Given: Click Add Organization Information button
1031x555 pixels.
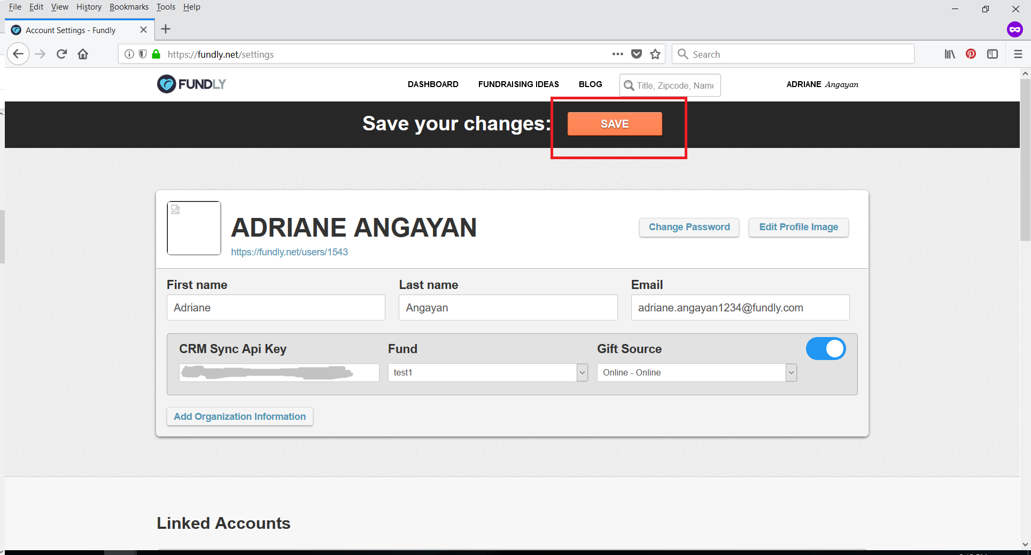Looking at the screenshot, I should coord(239,417).
